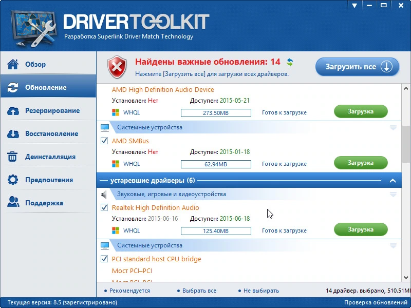Click the people icon beside Поддержка
411x308 pixels.
click(13, 202)
